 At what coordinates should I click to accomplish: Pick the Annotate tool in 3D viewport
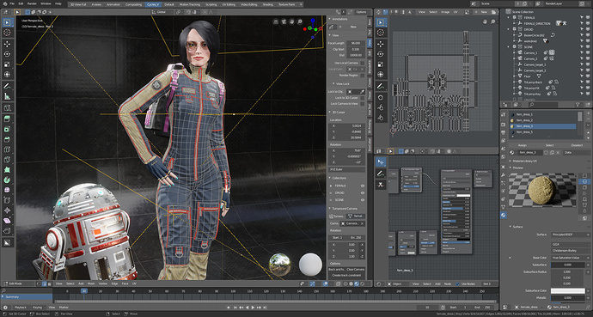pos(7,86)
